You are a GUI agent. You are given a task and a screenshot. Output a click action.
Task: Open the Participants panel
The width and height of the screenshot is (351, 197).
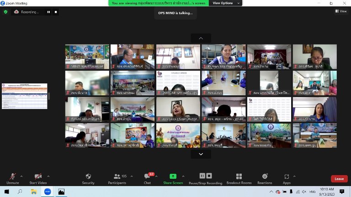117,179
